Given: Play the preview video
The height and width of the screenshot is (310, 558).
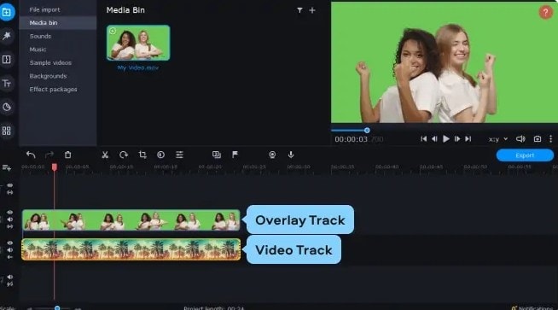Looking at the screenshot, I should pyautogui.click(x=445, y=139).
